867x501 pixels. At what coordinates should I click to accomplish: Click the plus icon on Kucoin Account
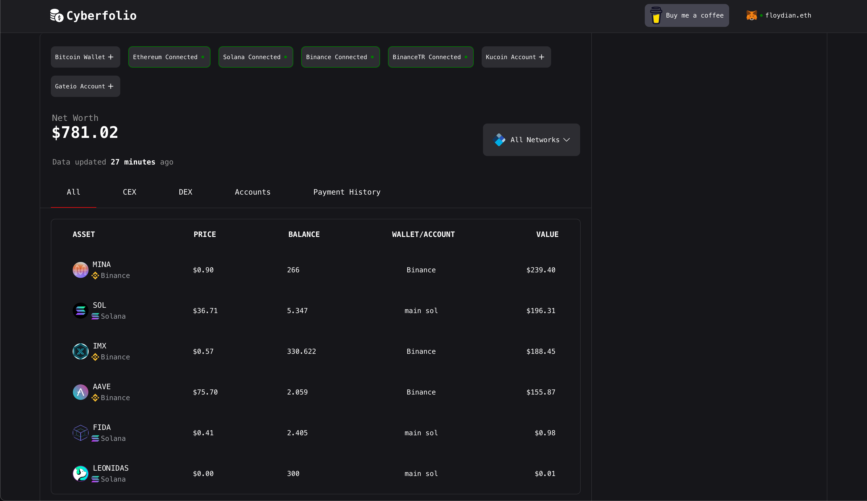(x=541, y=57)
